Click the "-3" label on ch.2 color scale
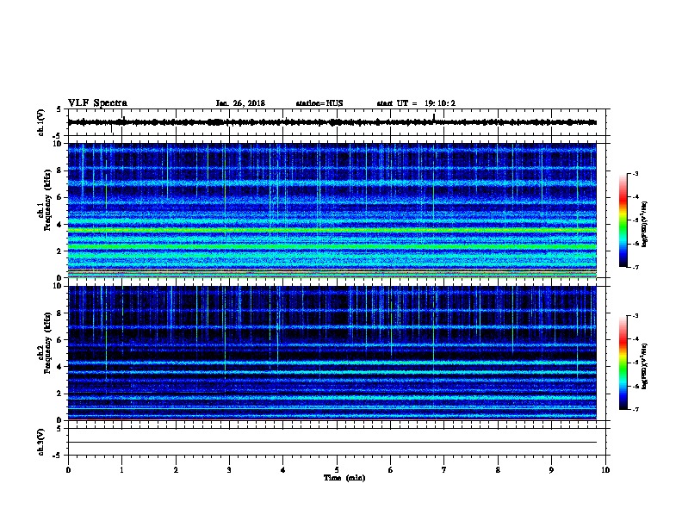Image resolution: width=682 pixels, height=527 pixels. coord(635,316)
